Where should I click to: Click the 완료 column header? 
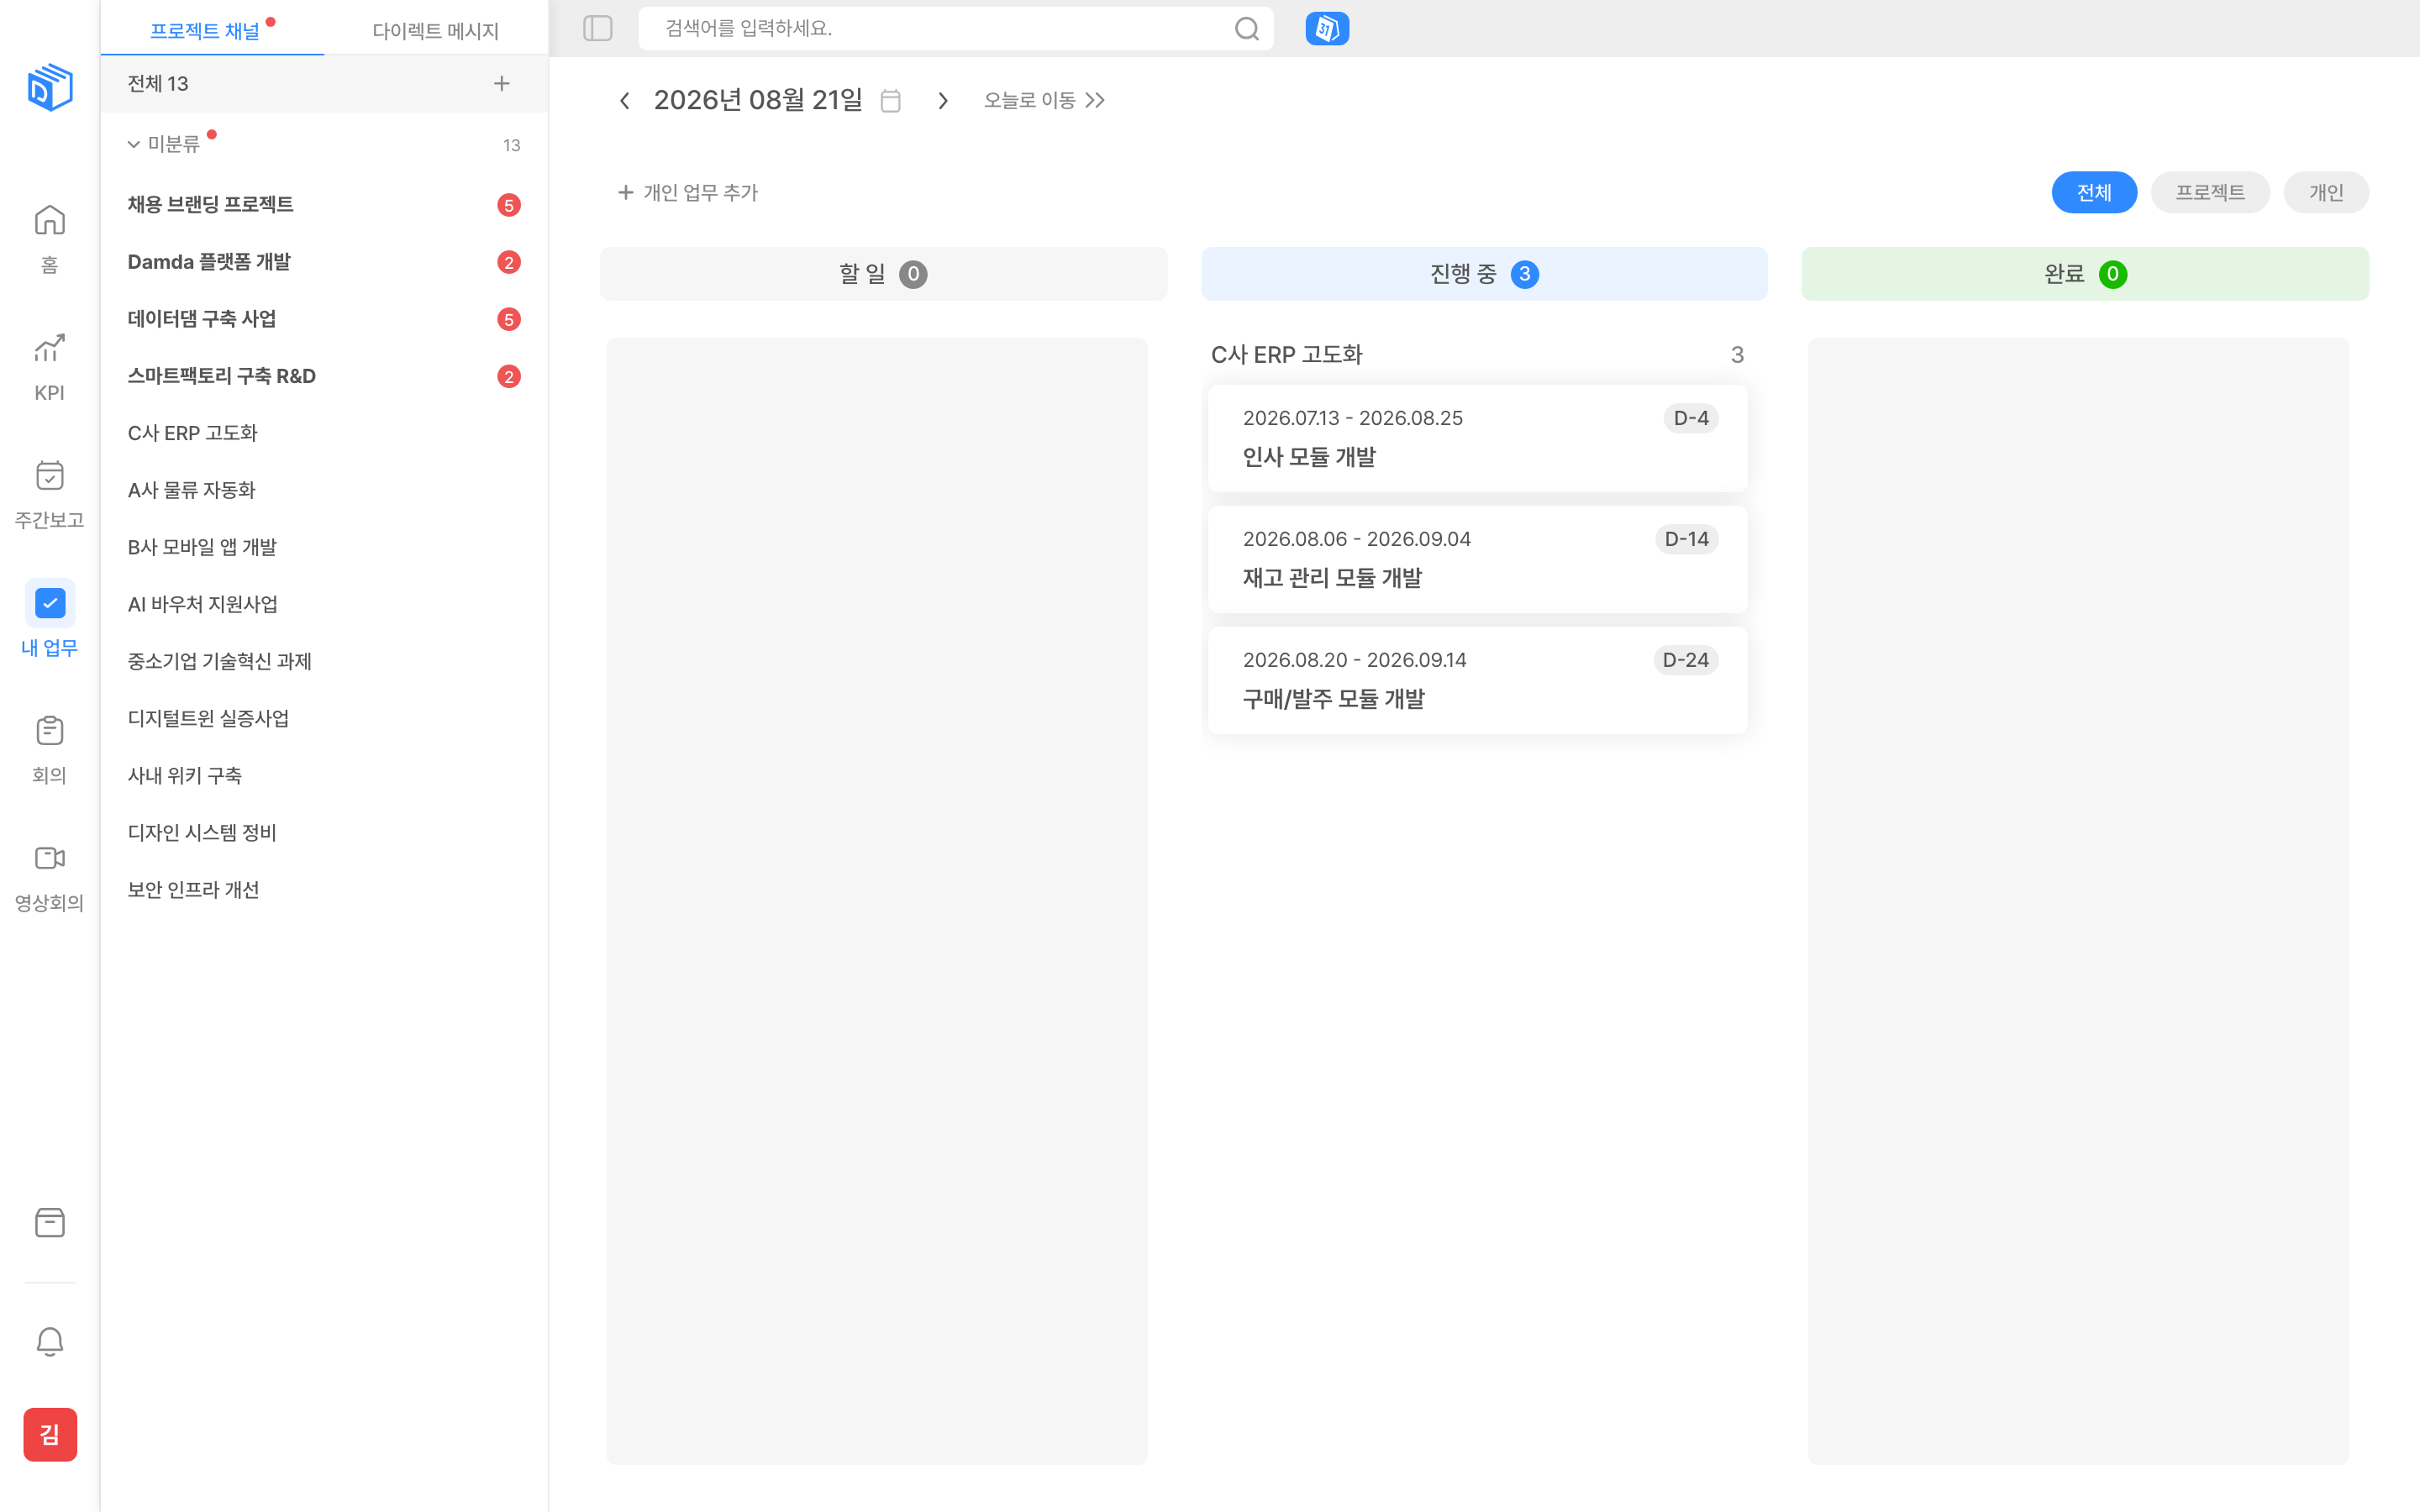click(2085, 273)
